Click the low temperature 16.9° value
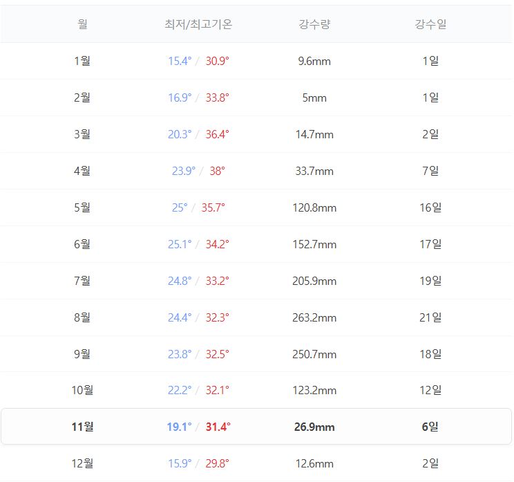Viewport: 514px width, 482px height. tap(180, 98)
